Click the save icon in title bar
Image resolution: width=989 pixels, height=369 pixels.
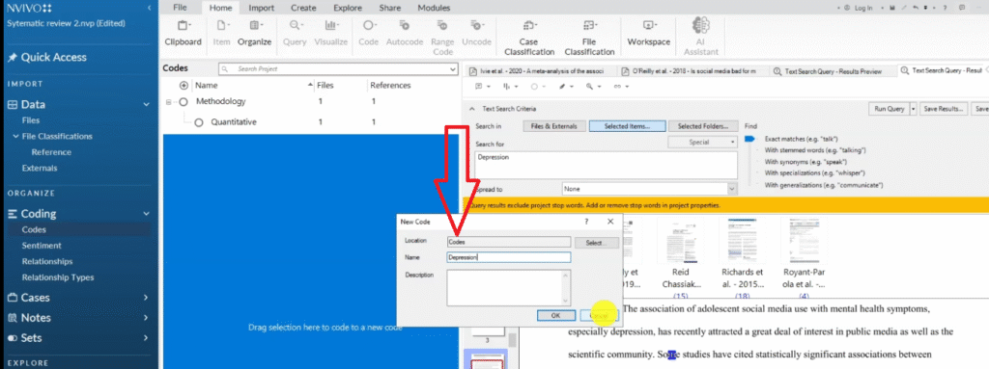point(892,8)
